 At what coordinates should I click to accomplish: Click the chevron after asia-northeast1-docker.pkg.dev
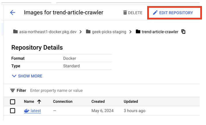tap(81, 32)
